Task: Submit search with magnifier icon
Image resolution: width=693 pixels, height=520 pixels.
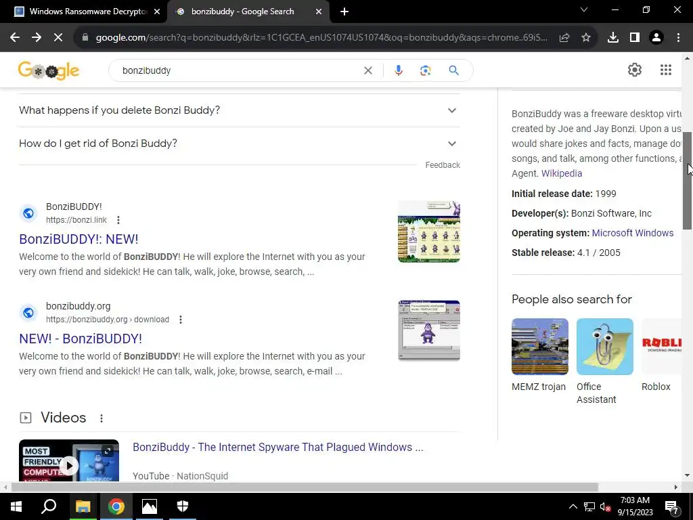Action: point(453,70)
